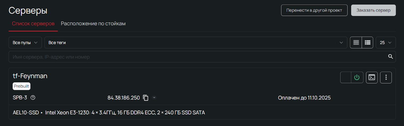Switch to 'Расположение по стойкам' tab
The width and height of the screenshot is (404, 126).
point(93,24)
